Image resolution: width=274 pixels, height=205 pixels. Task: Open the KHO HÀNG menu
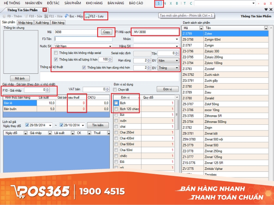[x=95, y=3]
